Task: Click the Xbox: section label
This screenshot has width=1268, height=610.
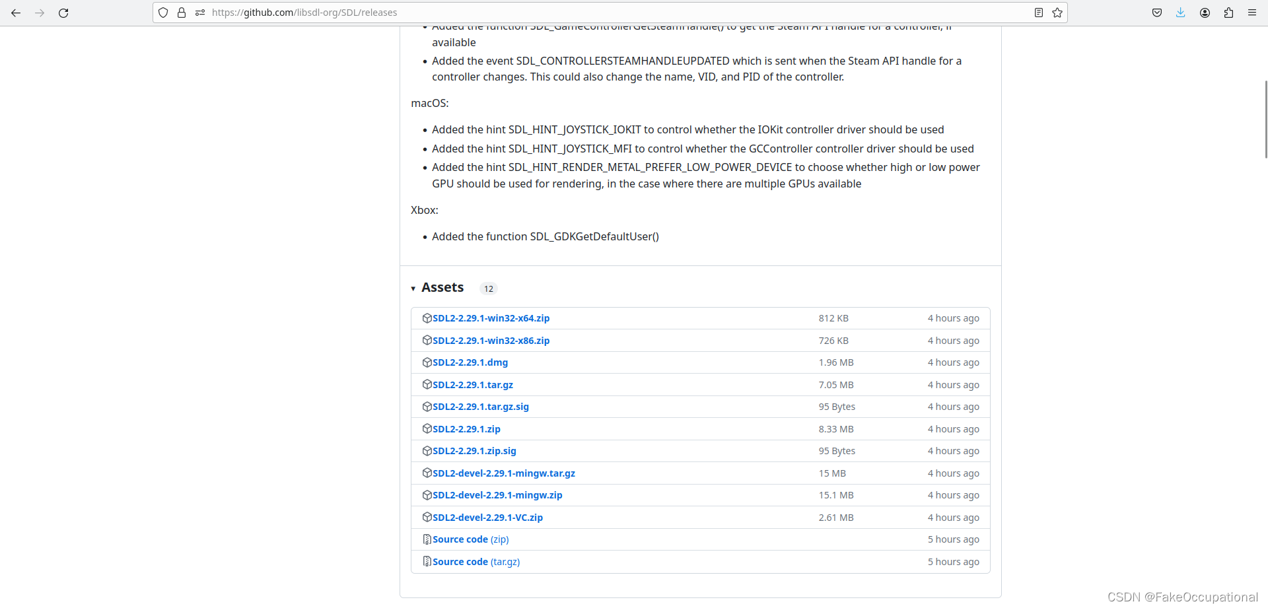Action: 425,210
